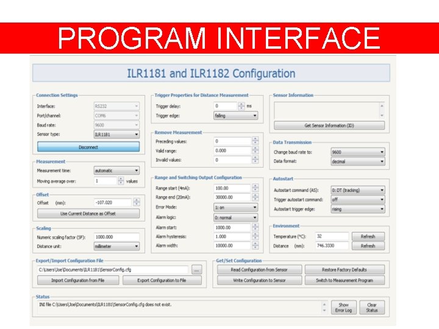Click the Alarm hysteresis field
Viewport: 439px width, 329px height.
tap(232, 236)
